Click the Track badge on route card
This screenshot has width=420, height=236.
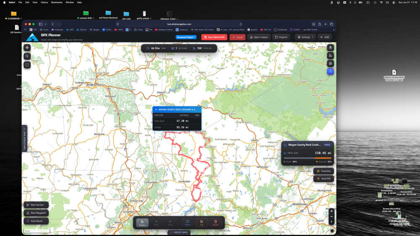click(x=327, y=145)
